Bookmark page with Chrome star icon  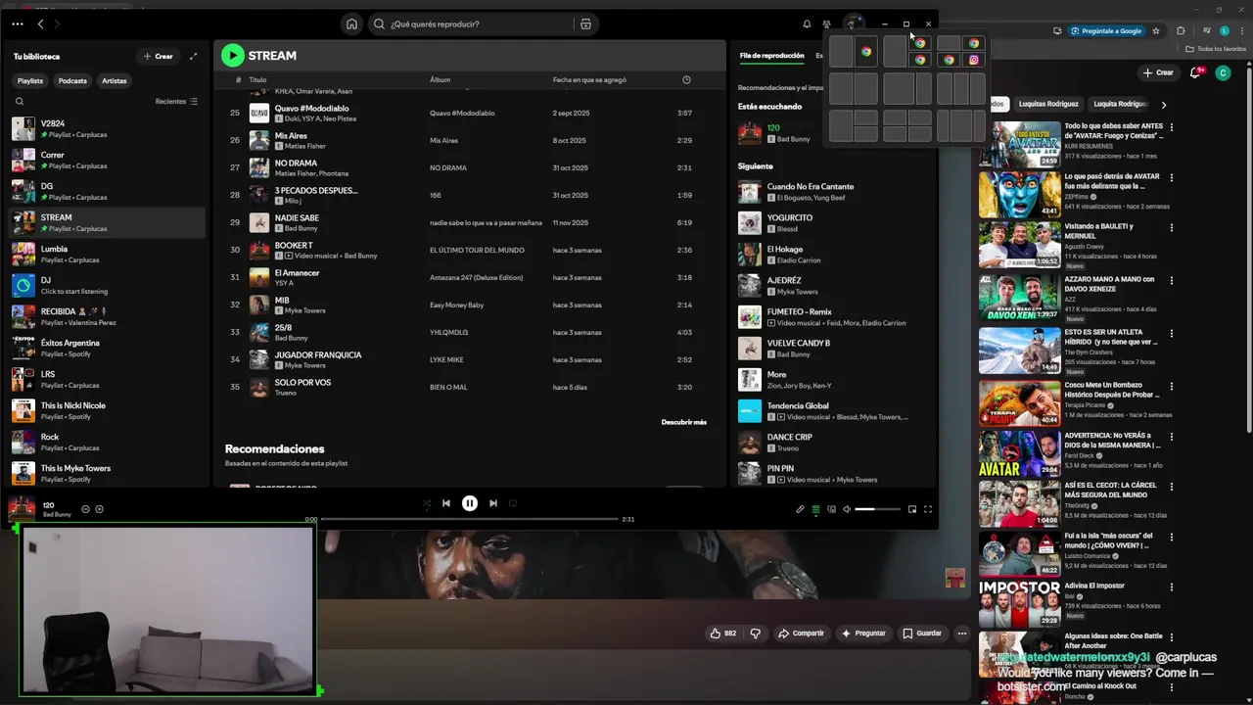(x=1156, y=31)
